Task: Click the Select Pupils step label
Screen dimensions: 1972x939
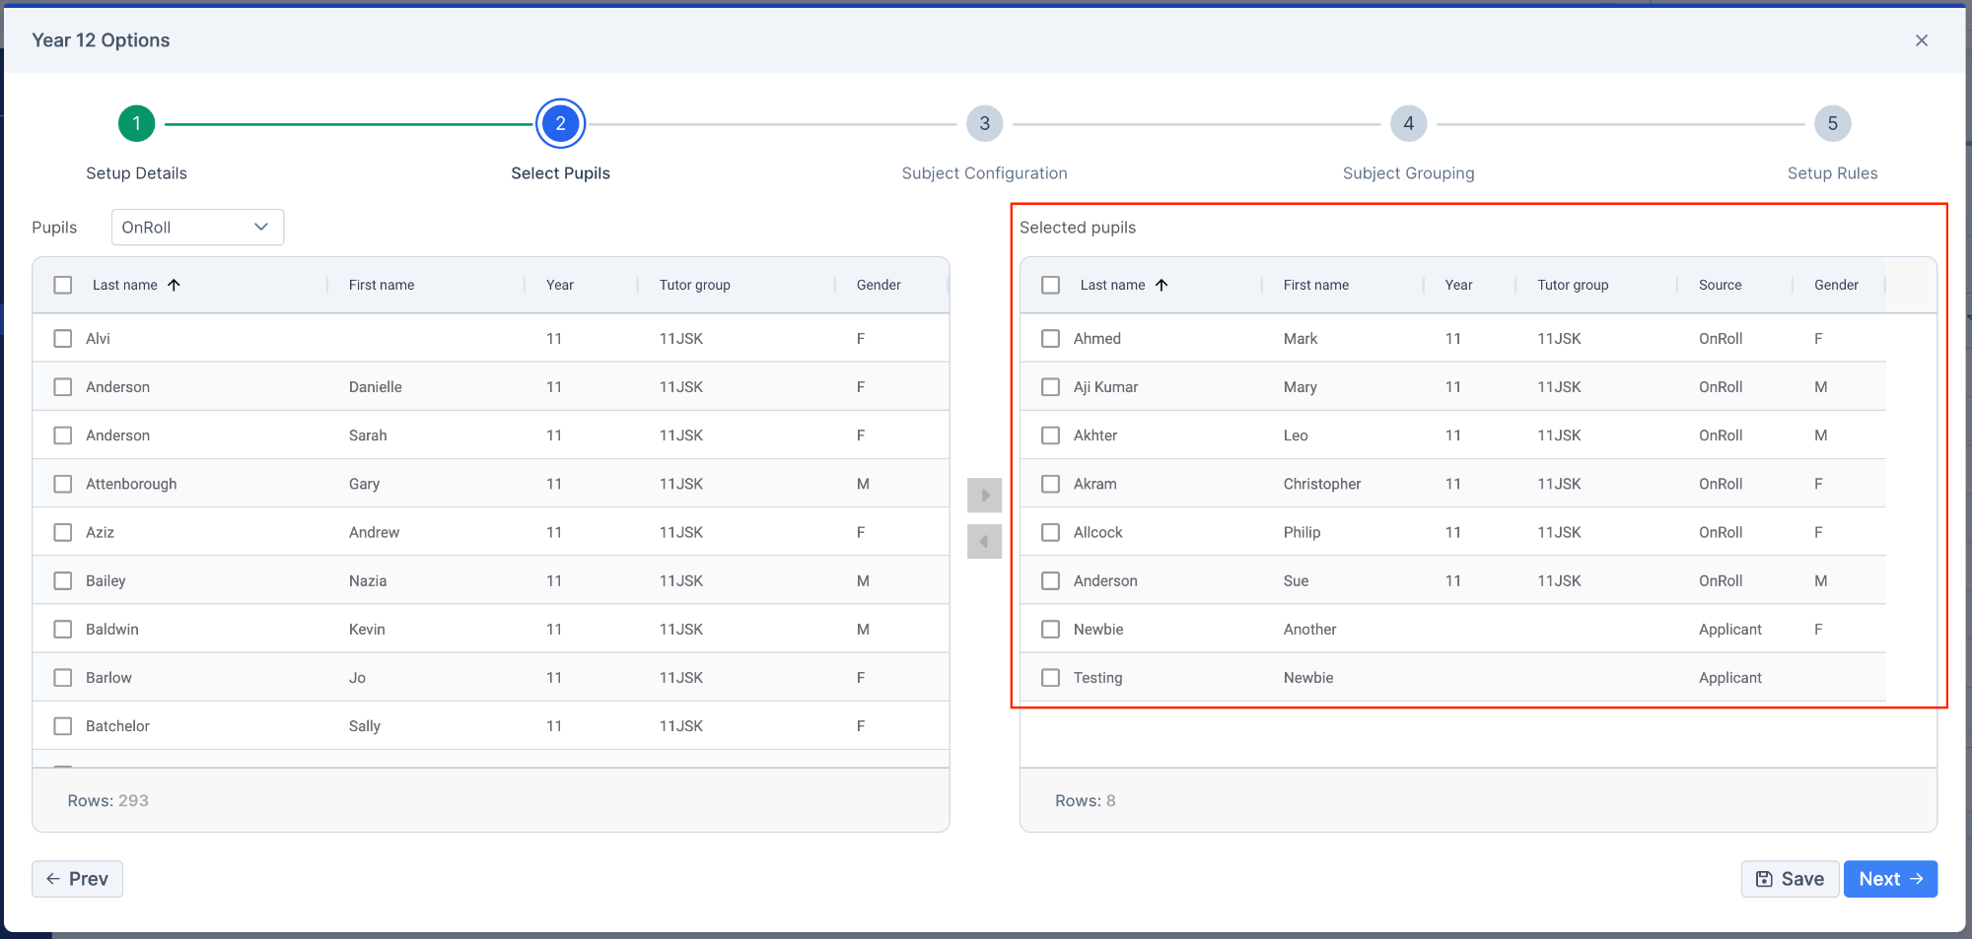Action: tap(560, 173)
